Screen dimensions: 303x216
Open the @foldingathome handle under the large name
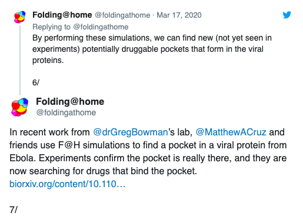pyautogui.click(x=66, y=112)
